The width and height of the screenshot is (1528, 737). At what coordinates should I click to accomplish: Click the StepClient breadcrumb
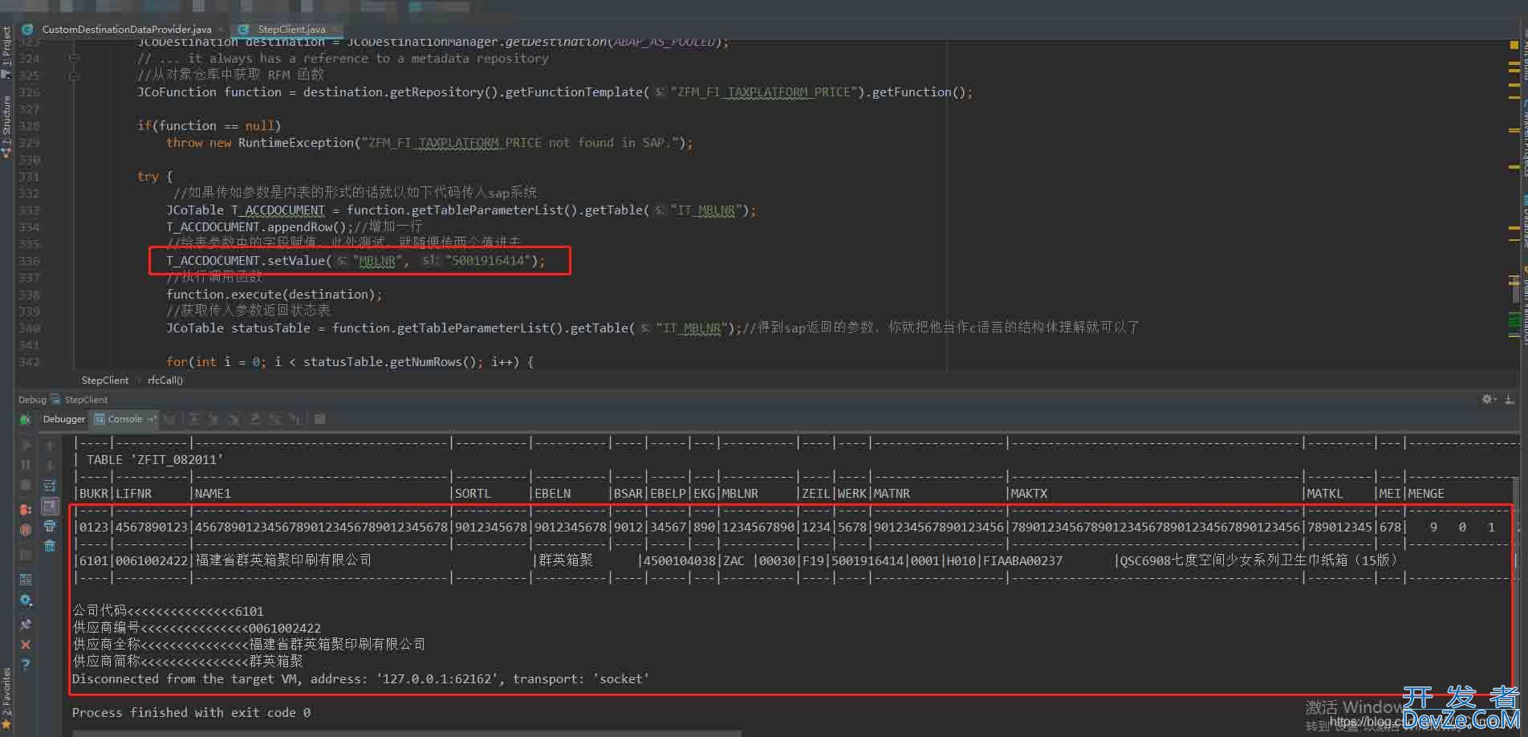tap(104, 381)
